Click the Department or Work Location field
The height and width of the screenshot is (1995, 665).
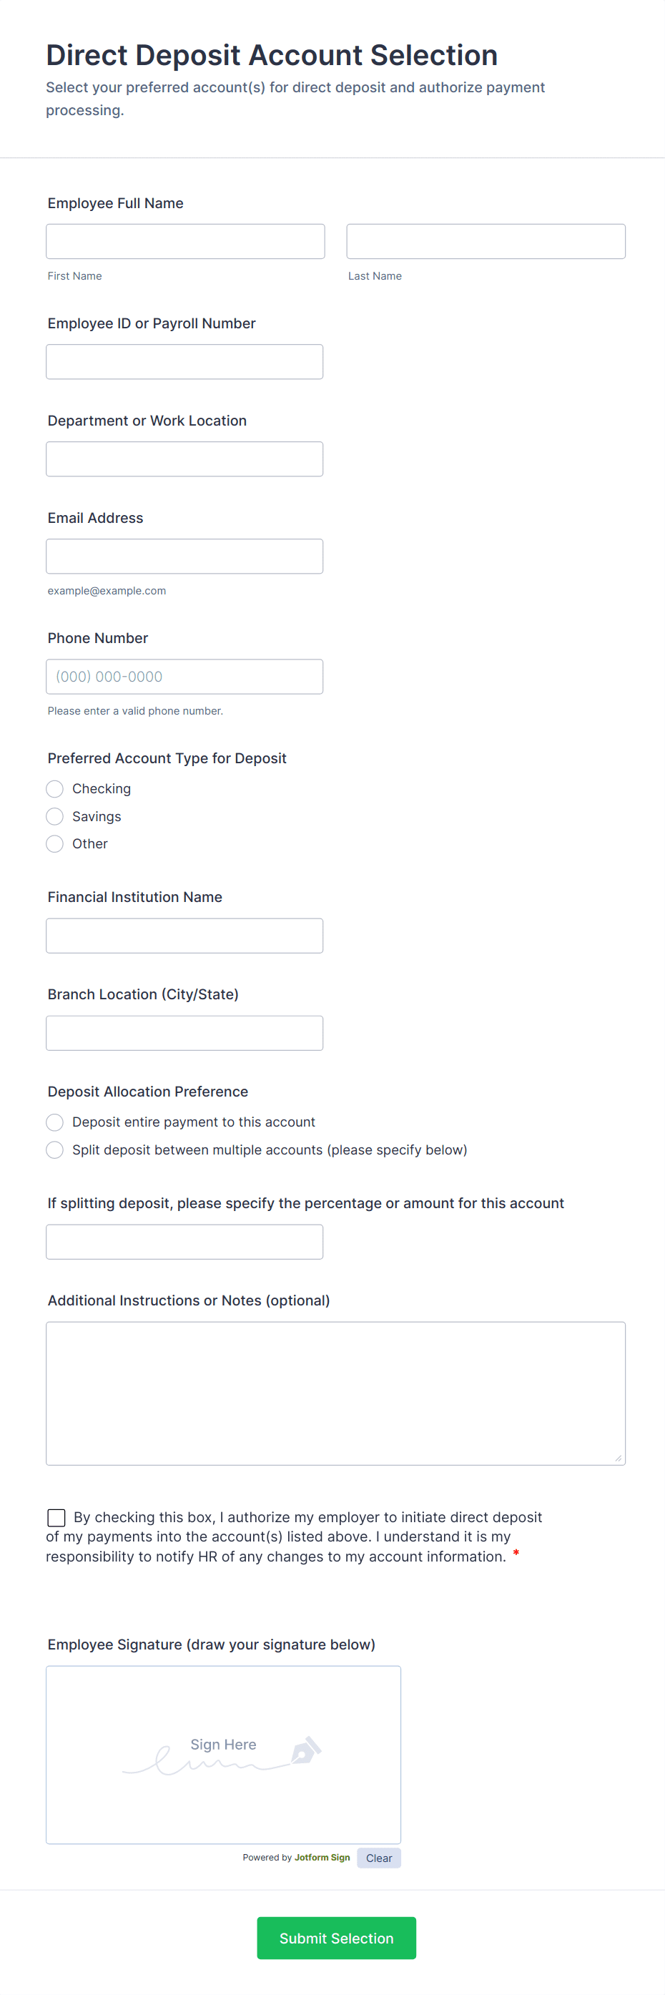coord(184,459)
